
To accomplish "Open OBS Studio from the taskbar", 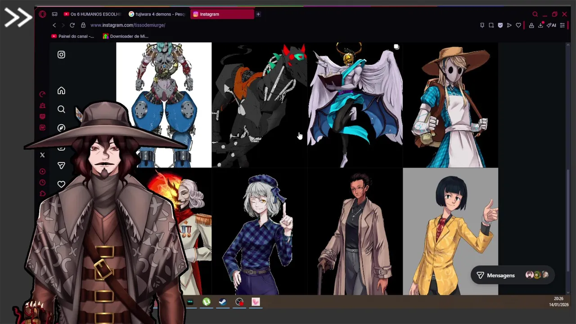I will 239,302.
